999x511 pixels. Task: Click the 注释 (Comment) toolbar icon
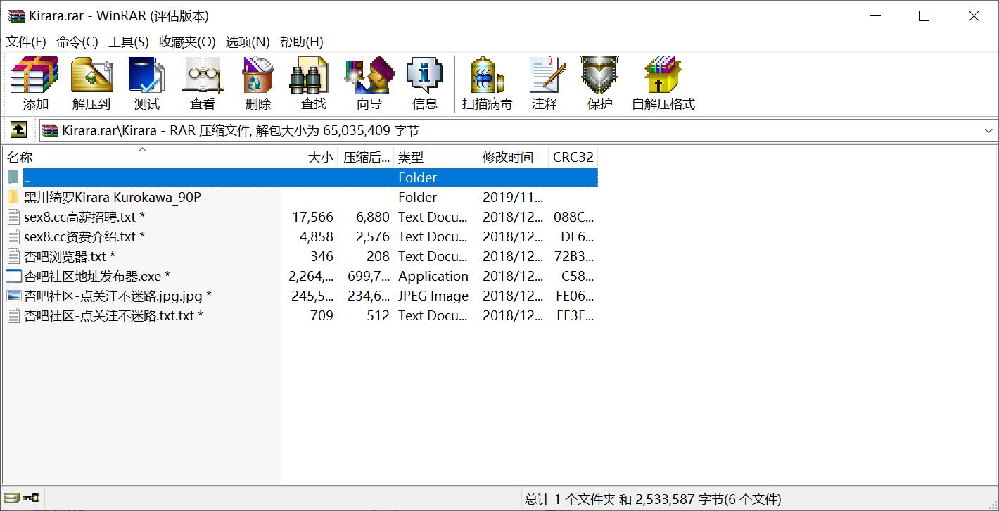(x=547, y=75)
